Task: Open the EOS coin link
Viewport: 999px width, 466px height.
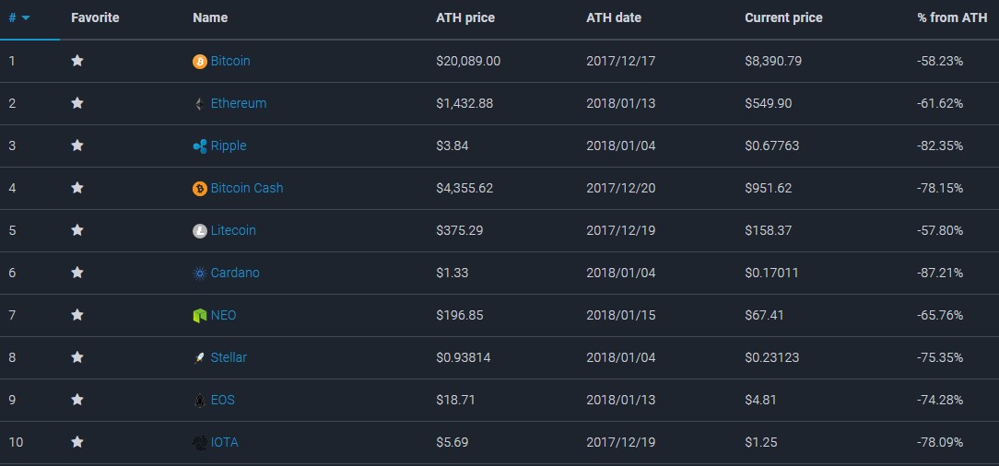Action: coord(222,400)
